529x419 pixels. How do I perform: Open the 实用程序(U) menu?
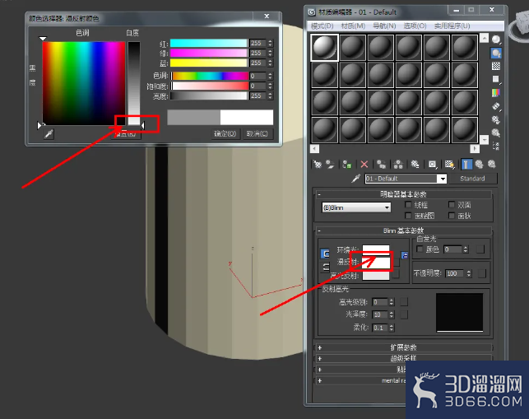452,26
